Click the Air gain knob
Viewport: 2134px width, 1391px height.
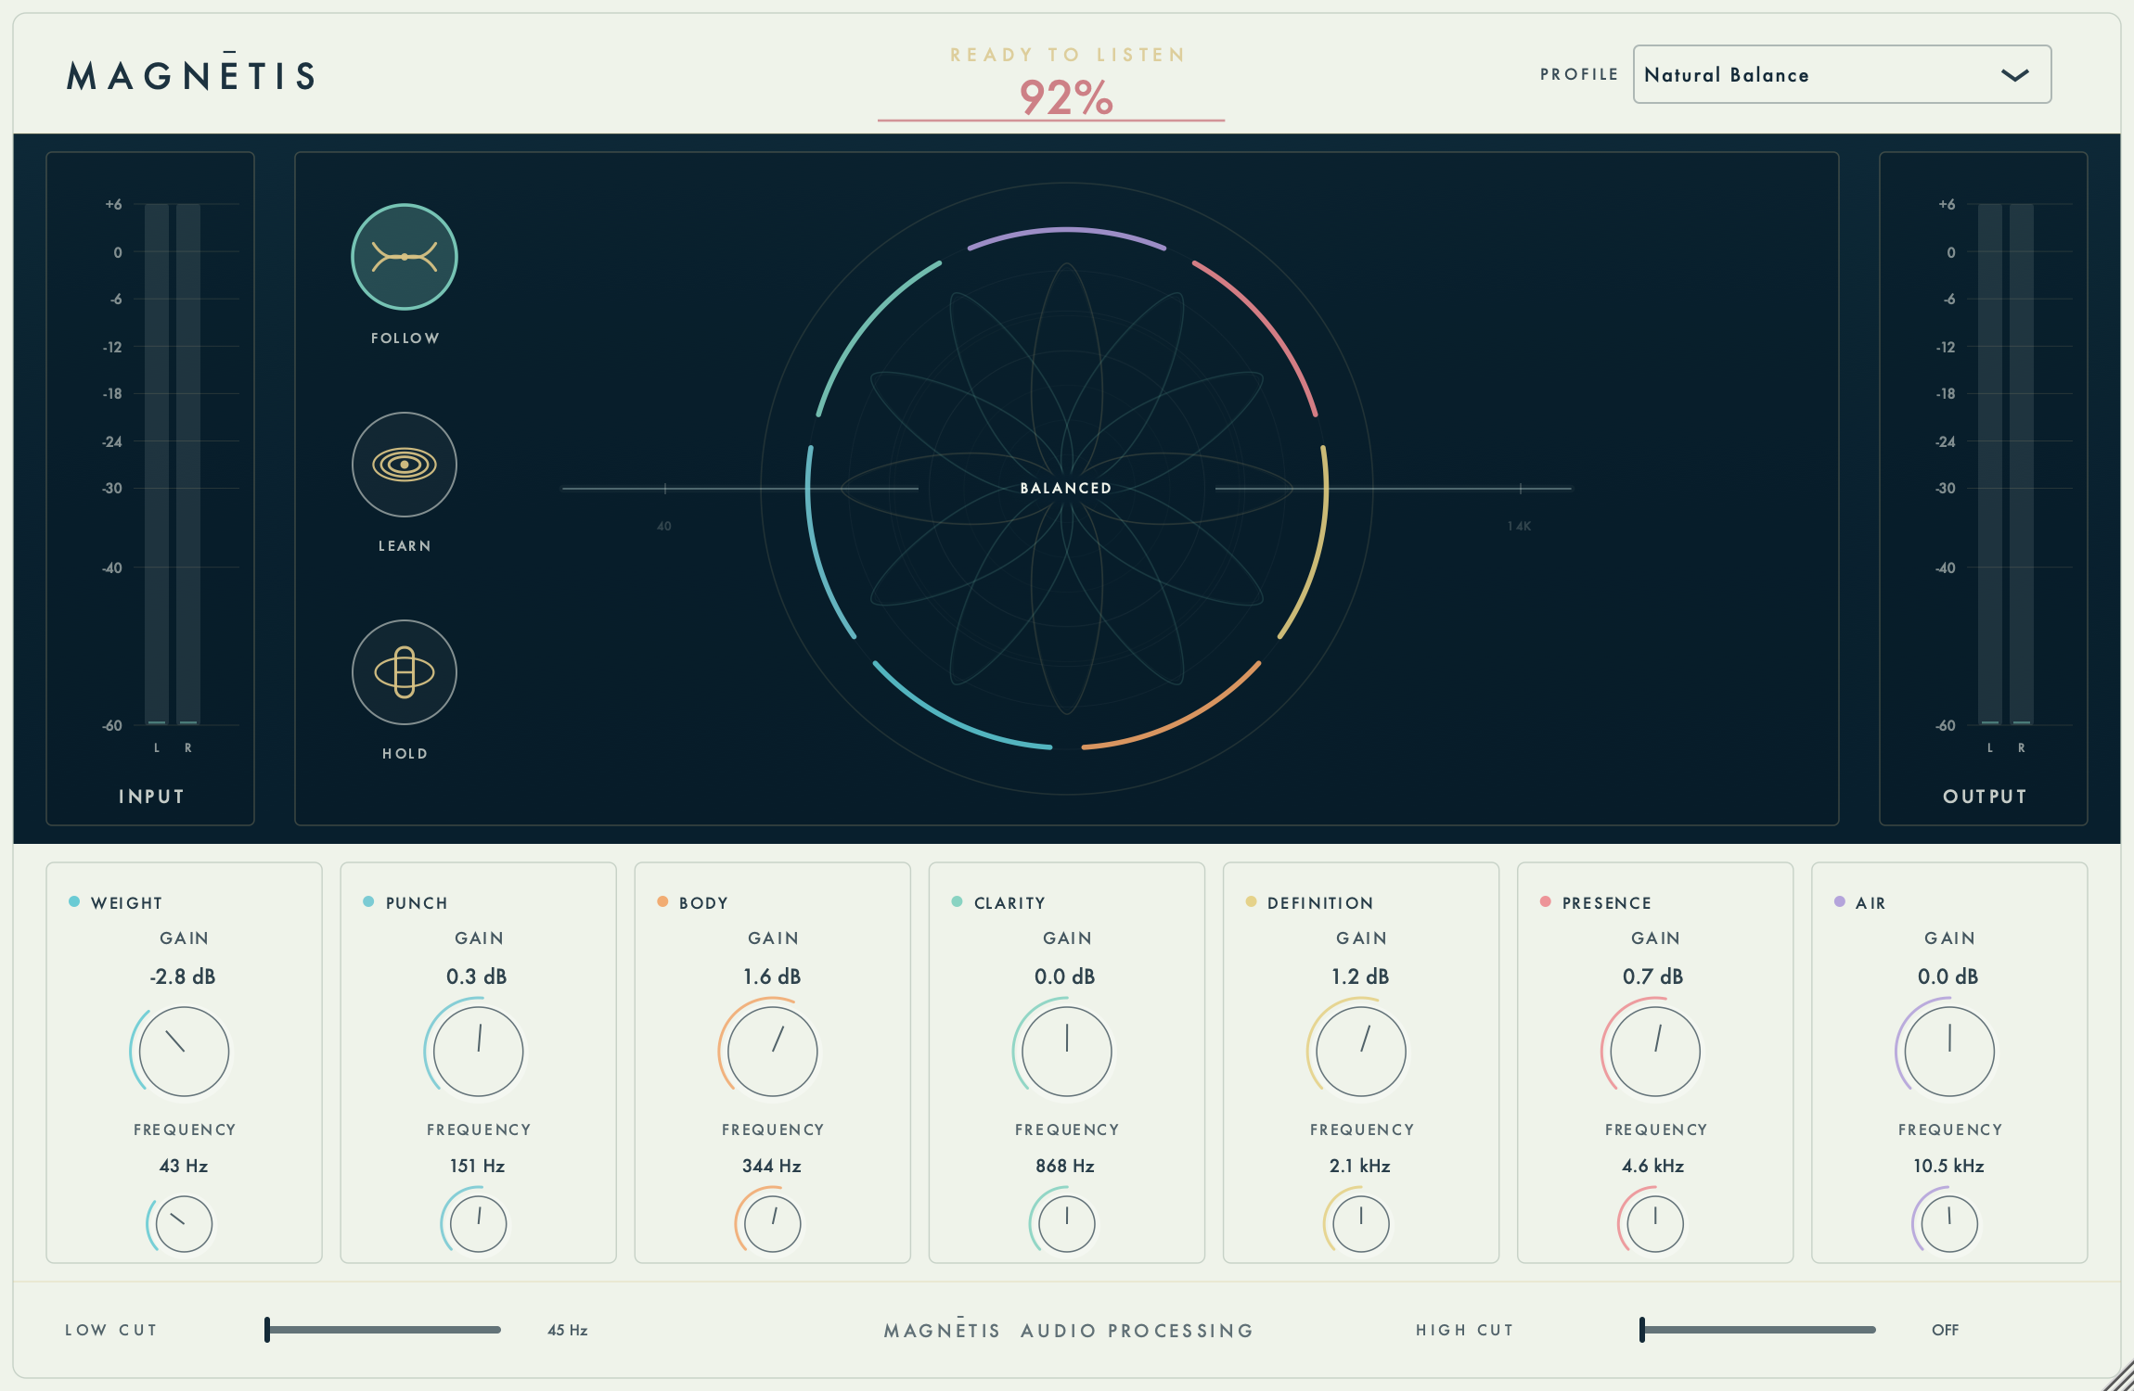tap(1948, 1052)
